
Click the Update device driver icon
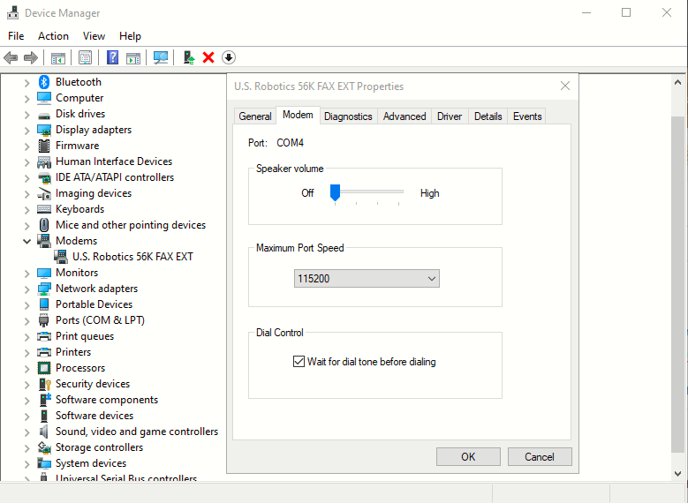click(x=189, y=57)
